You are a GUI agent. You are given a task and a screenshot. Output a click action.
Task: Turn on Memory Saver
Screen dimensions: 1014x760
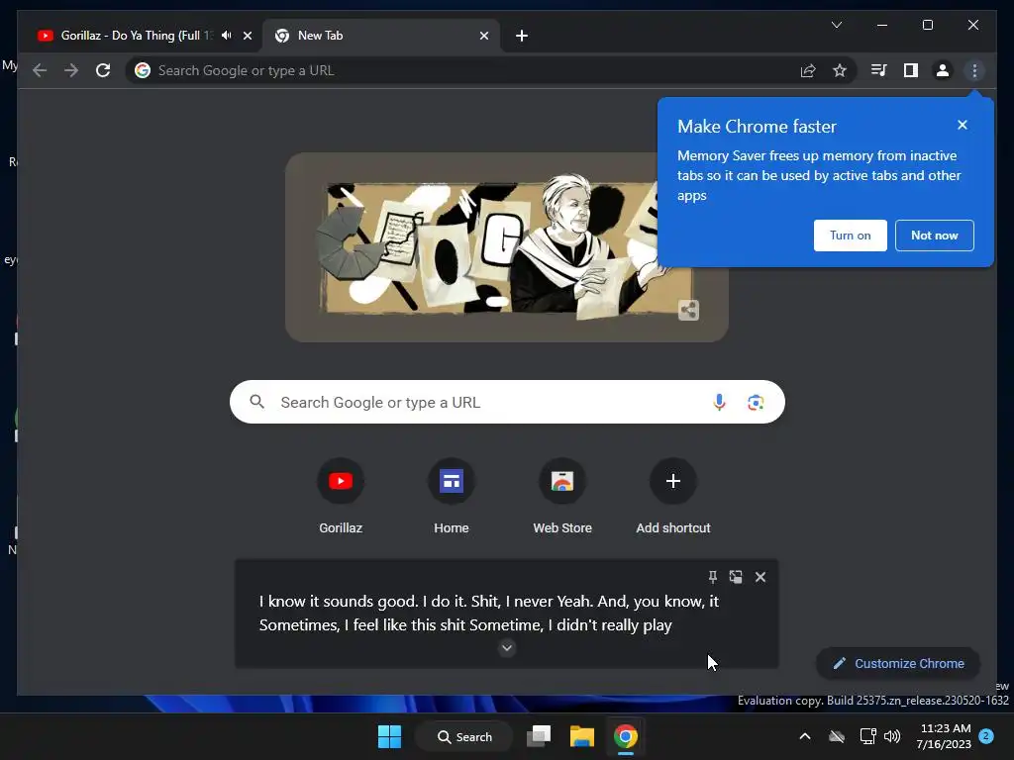click(851, 236)
